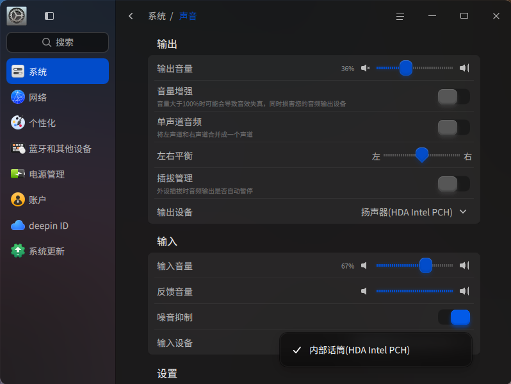Click the 电源管理 battery icon

[x=18, y=174]
